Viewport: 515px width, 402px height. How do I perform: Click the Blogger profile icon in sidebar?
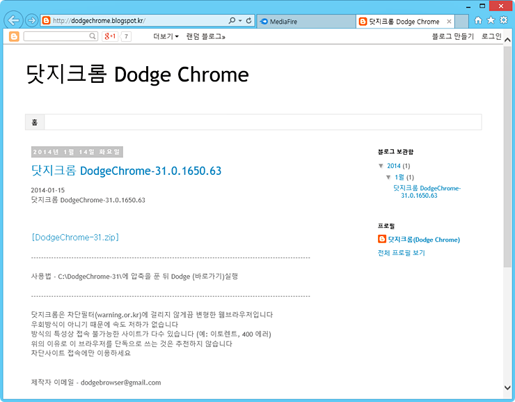(381, 239)
